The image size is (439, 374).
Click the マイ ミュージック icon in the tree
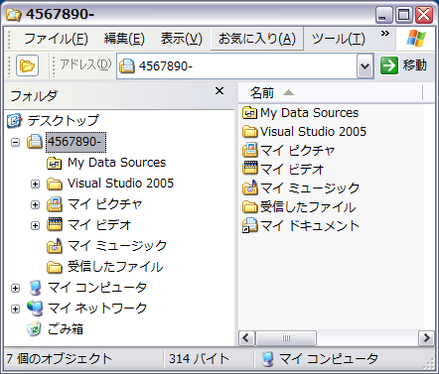coord(55,246)
